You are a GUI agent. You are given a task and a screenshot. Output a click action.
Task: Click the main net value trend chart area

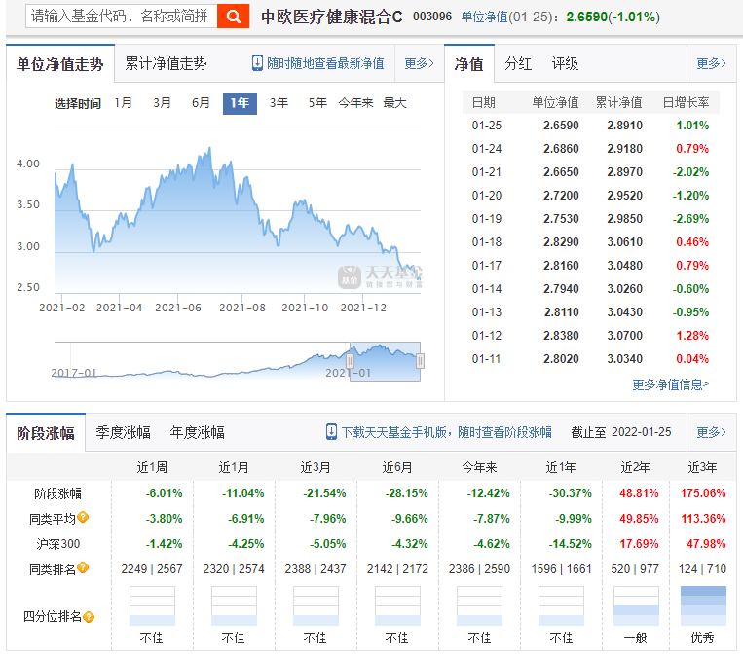tap(238, 210)
